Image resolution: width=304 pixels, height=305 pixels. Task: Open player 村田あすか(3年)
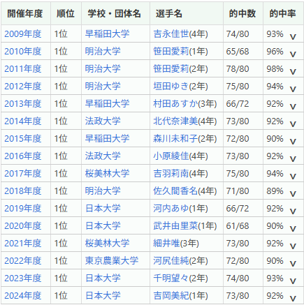(x=185, y=104)
